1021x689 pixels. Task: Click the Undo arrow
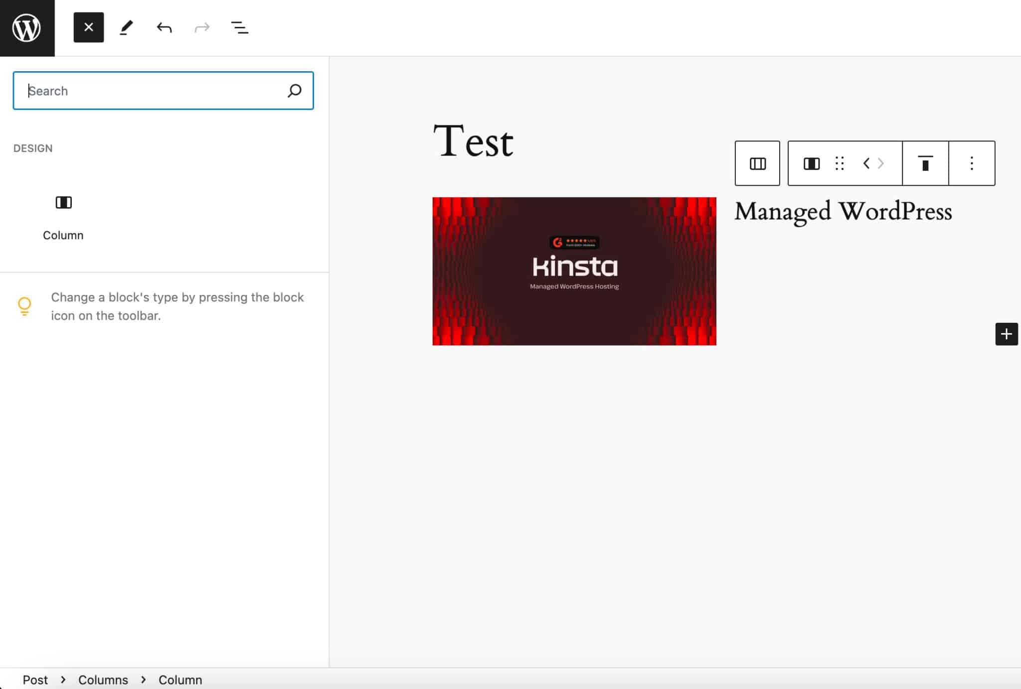click(x=164, y=27)
